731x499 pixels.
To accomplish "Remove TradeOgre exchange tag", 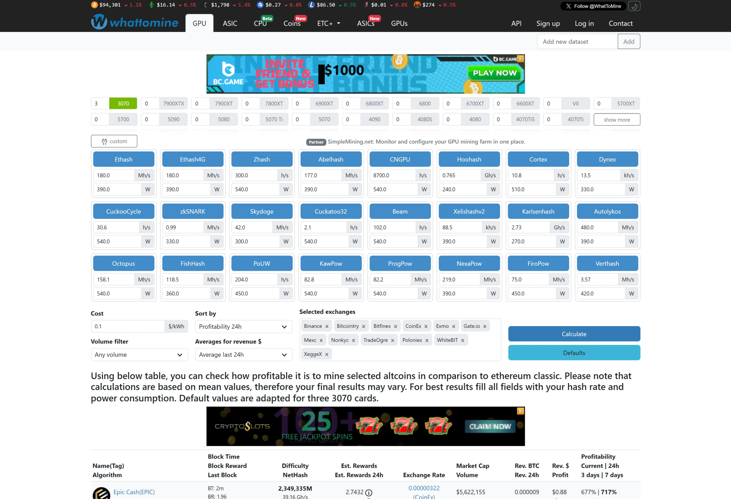I will pyautogui.click(x=393, y=340).
